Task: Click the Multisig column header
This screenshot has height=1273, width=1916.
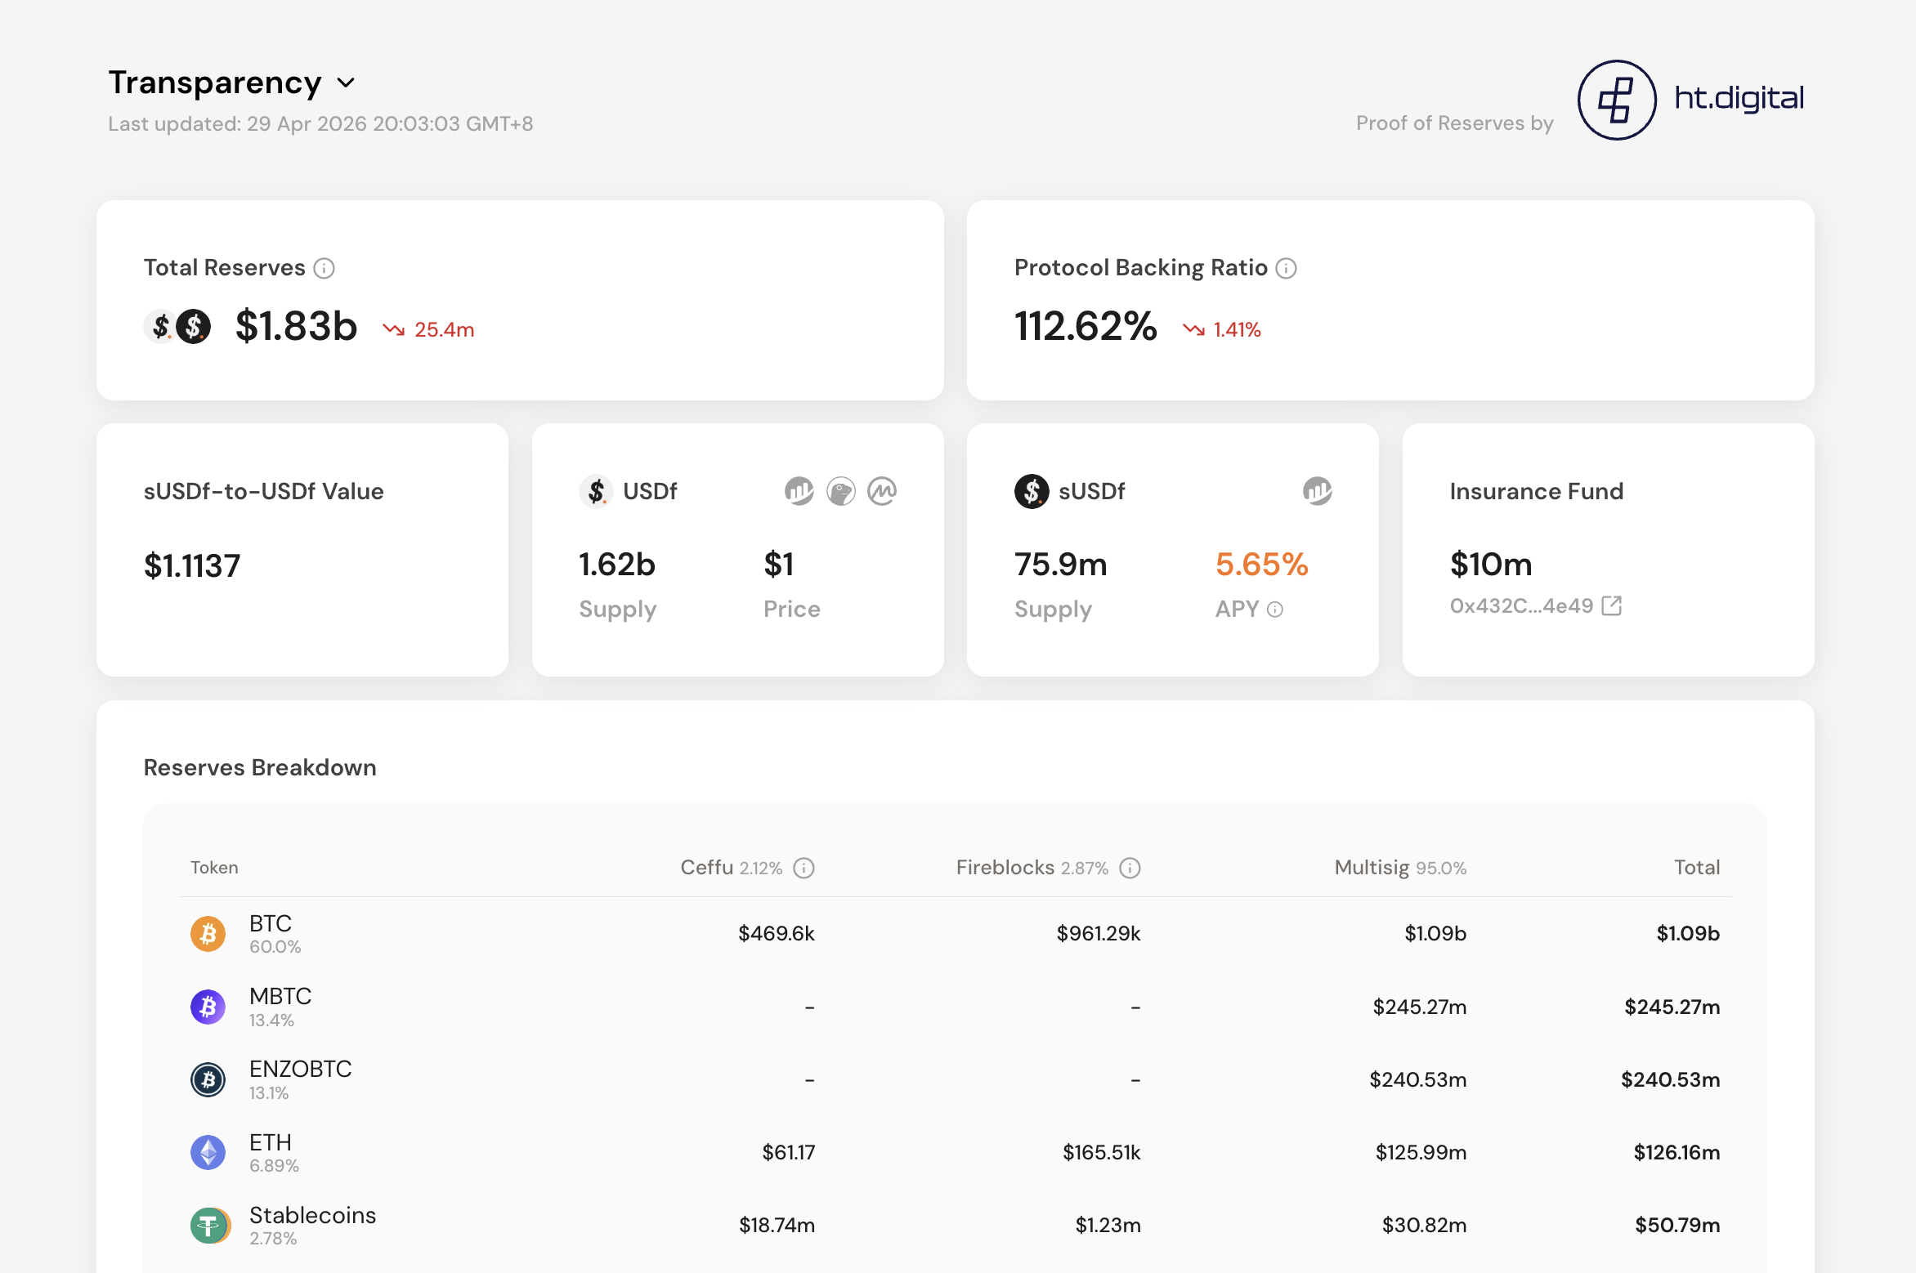Action: [1372, 868]
